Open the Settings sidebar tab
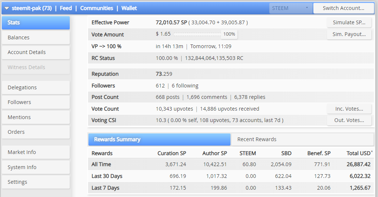The width and height of the screenshot is (378, 197). click(x=36, y=182)
